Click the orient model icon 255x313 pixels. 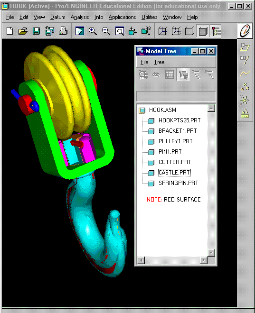click(132, 31)
